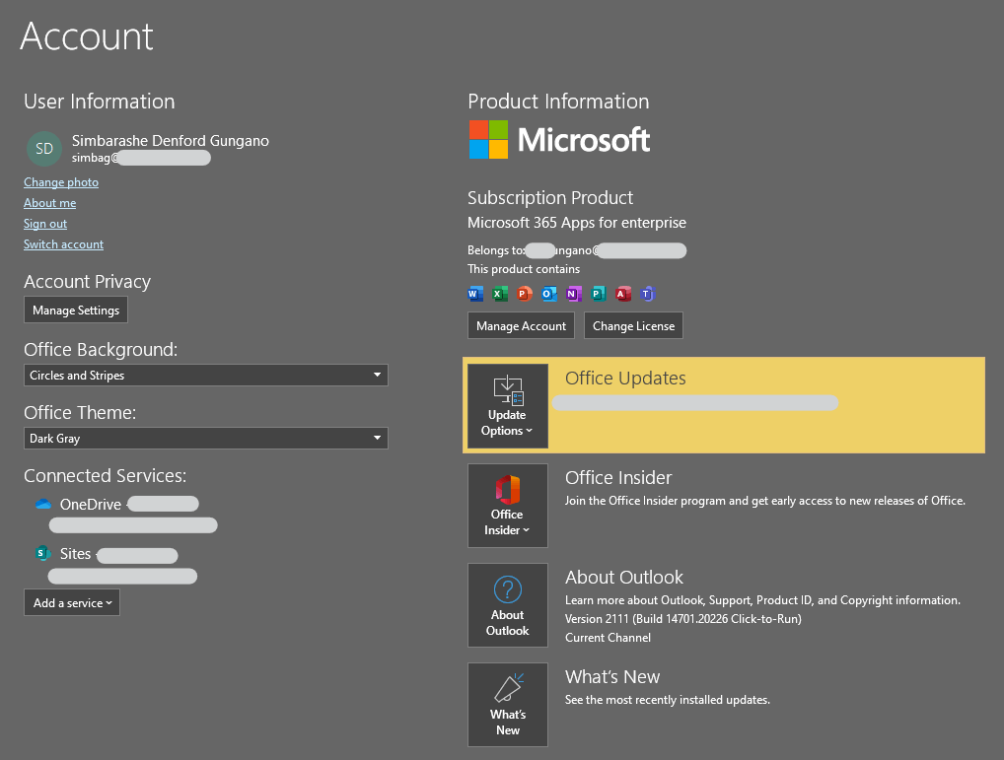Viewport: 1004px width, 760px height.
Task: Click the OneDrive cloud icon
Action: [x=43, y=504]
